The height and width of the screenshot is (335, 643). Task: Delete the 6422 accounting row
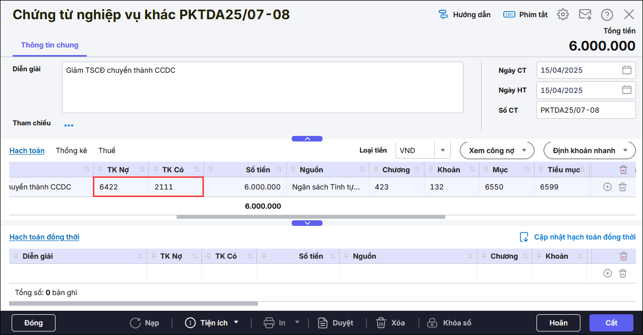(623, 187)
